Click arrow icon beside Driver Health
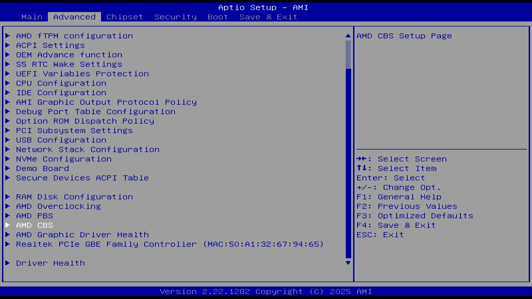 tap(8, 263)
